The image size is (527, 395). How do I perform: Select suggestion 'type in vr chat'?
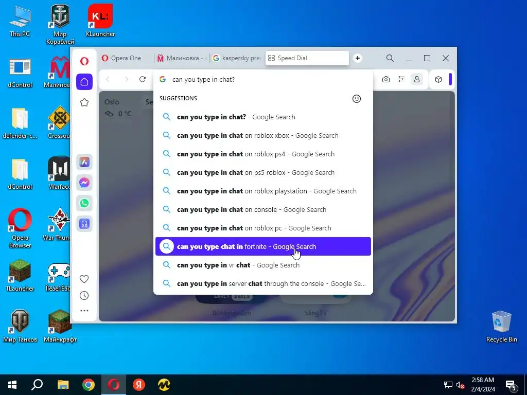(263, 265)
